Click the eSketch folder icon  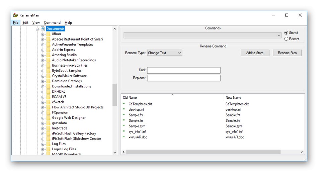[x=48, y=102]
